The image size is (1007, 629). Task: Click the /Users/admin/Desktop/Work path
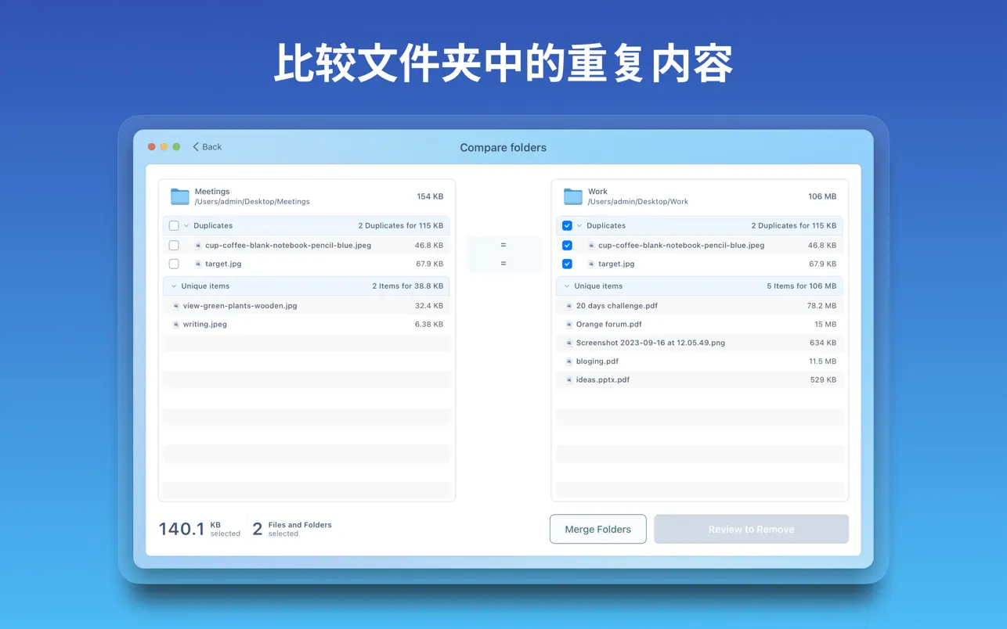tap(638, 202)
